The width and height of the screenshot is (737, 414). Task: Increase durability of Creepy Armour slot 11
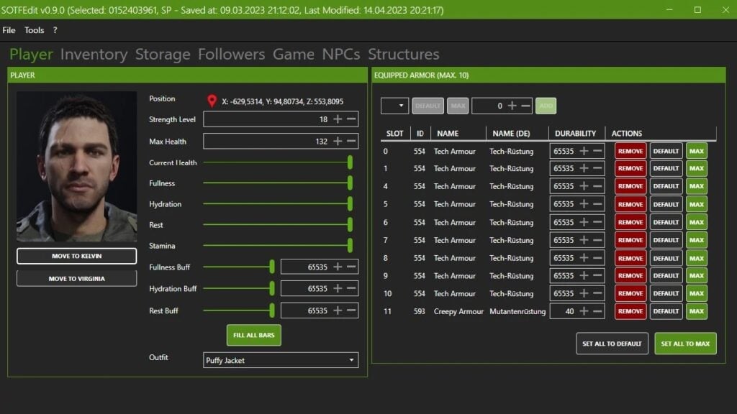[584, 311]
